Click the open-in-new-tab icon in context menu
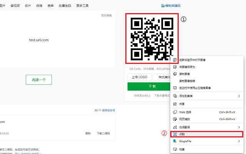 [x=175, y=60]
